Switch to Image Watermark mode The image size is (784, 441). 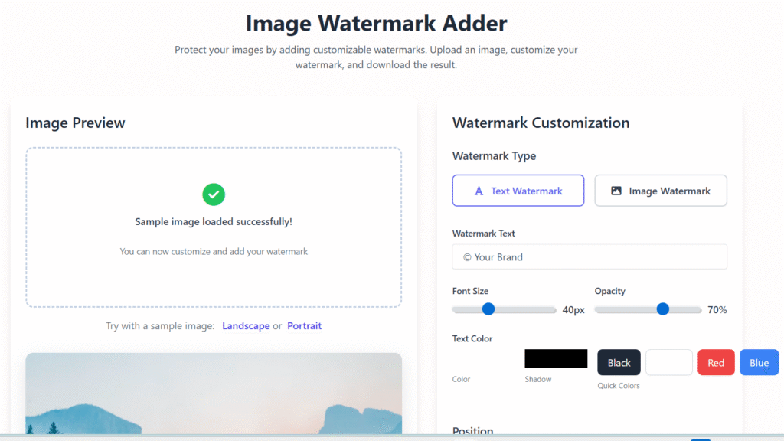660,190
